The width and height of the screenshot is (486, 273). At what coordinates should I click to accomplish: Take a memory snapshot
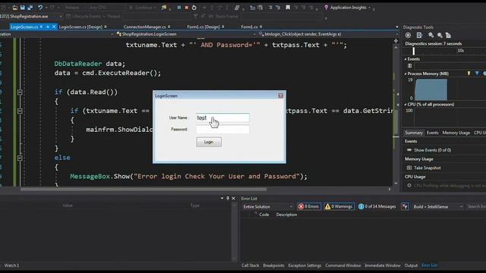click(424, 168)
